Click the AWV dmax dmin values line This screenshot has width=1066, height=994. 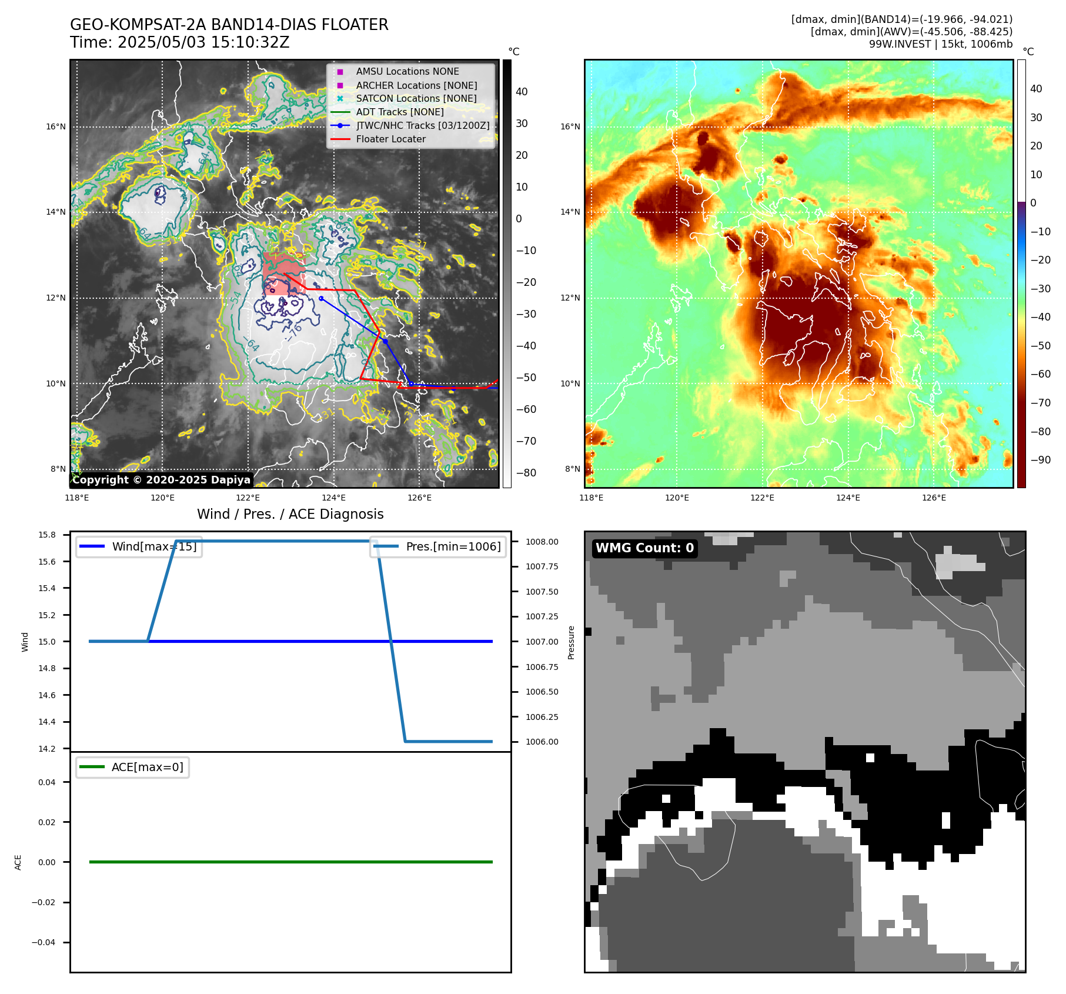pyautogui.click(x=911, y=32)
